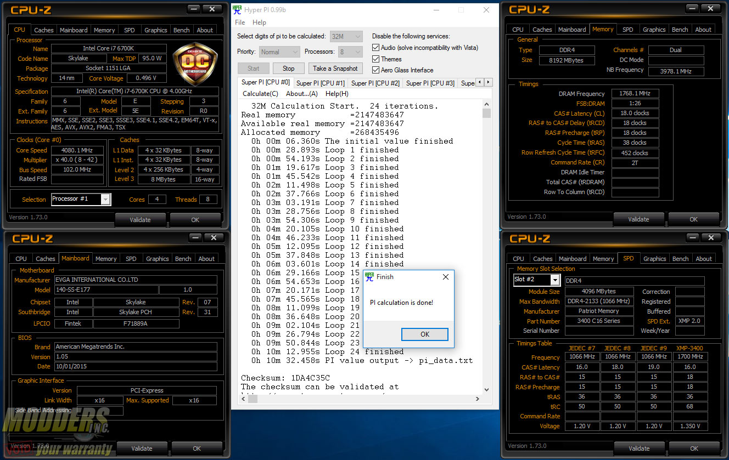The height and width of the screenshot is (460, 729).
Task: Switch to Super PI [CPU #1] tab
Action: pos(321,83)
